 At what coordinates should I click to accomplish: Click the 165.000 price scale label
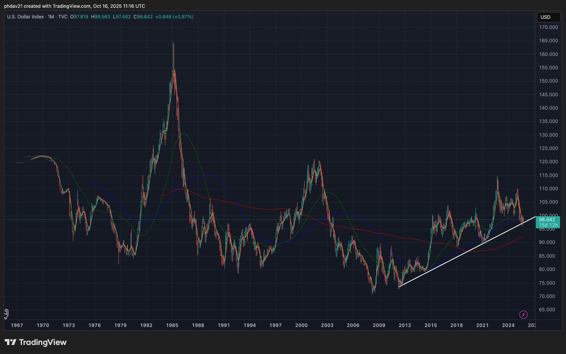pos(548,41)
